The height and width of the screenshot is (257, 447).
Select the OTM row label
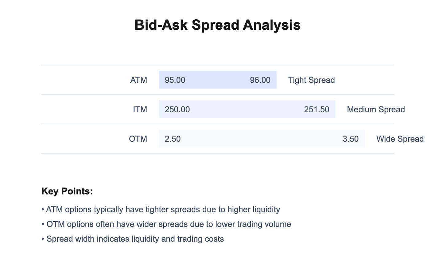tap(138, 139)
